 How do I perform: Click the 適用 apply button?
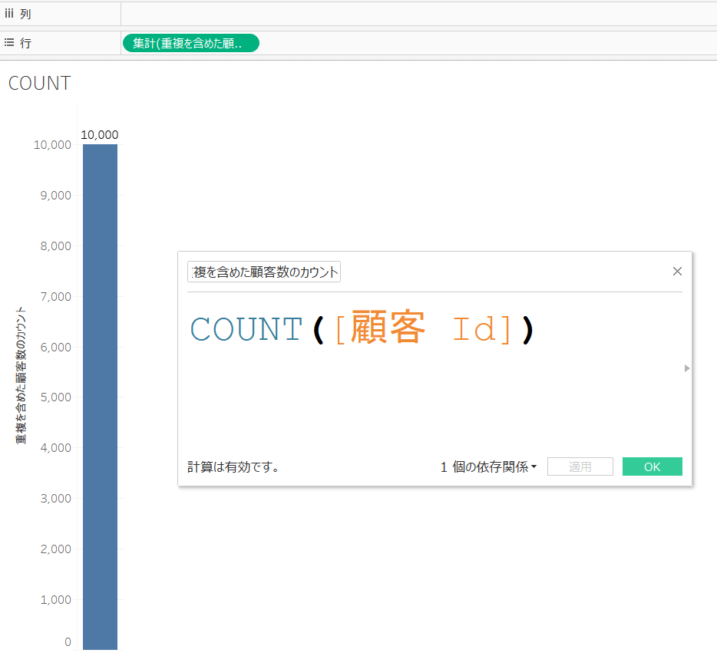point(580,466)
